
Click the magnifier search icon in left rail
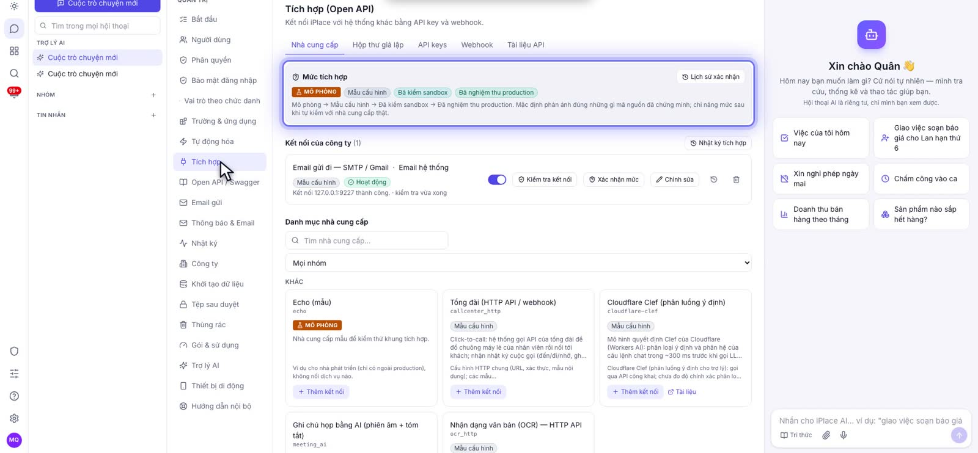pyautogui.click(x=14, y=73)
